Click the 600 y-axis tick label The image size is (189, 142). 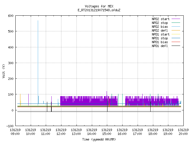click(x=11, y=16)
